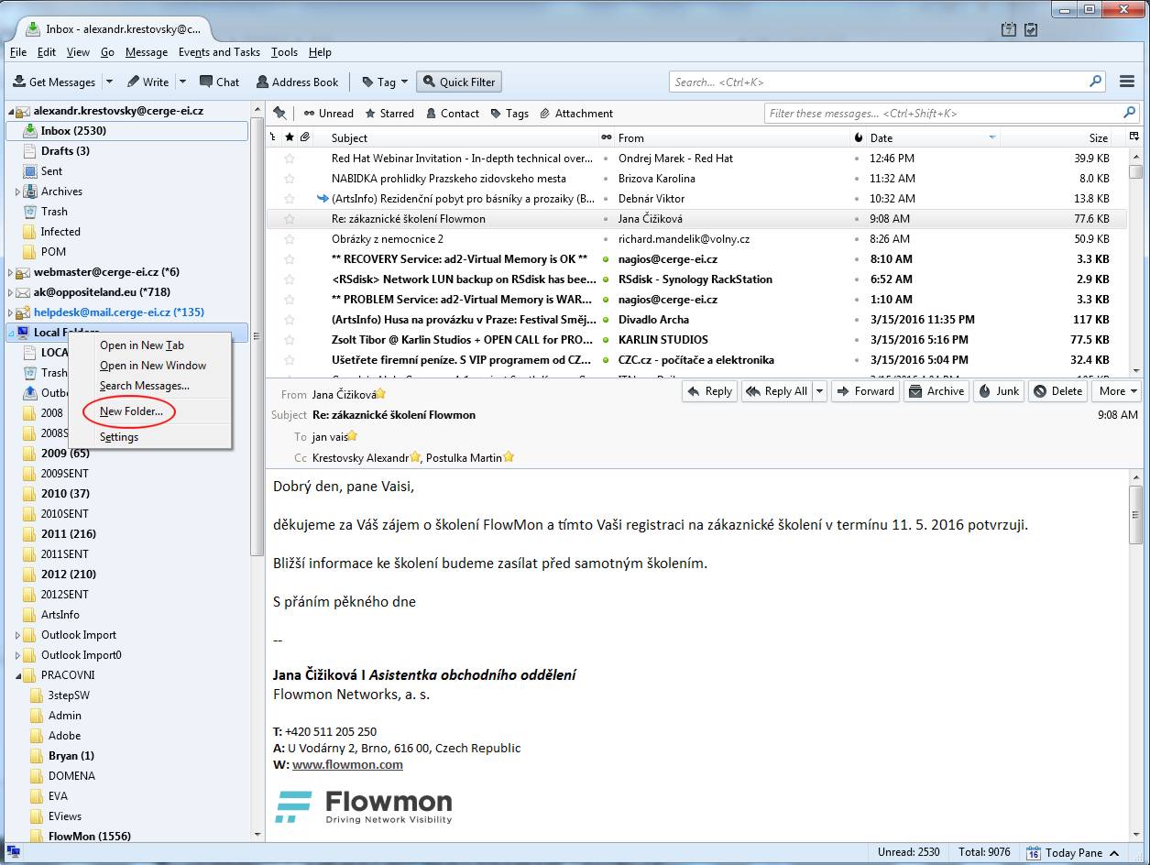Click the pin icon in the quick filter bar
This screenshot has width=1150, height=865.
click(280, 113)
